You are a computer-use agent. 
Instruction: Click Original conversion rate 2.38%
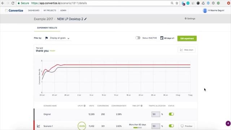point(119,114)
